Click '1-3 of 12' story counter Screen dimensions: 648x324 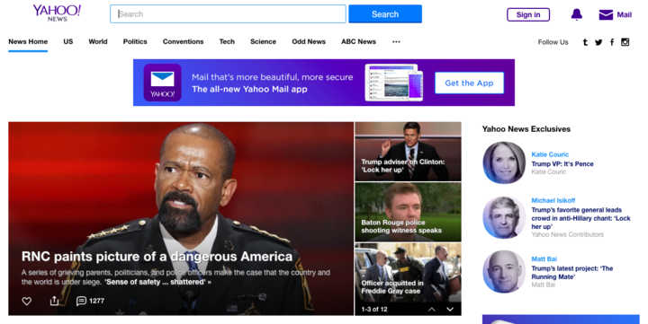[x=374, y=309]
